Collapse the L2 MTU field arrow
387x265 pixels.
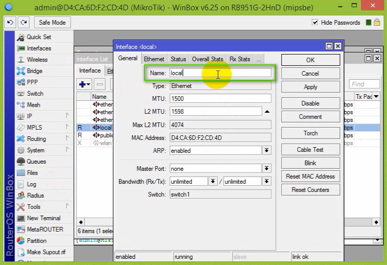tap(267, 112)
